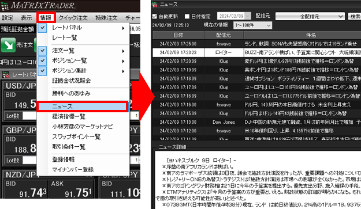Screen dimensions: 361x209
Task: Click the green sell order arrow icon
Action: [x=8, y=45]
